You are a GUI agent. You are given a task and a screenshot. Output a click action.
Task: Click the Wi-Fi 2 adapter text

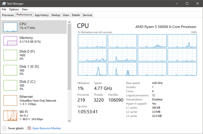pyautogui.click(x=24, y=116)
